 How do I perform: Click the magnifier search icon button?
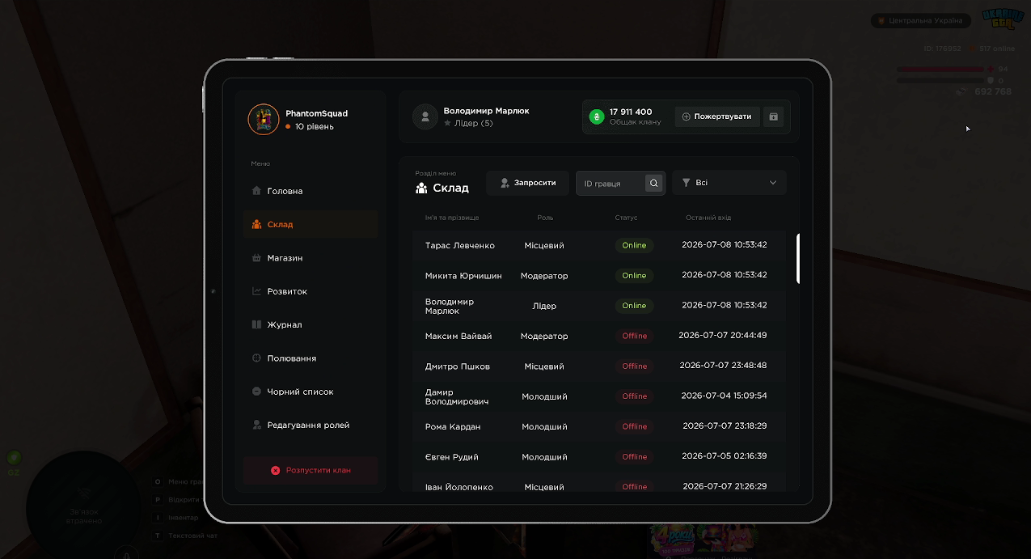(x=654, y=184)
